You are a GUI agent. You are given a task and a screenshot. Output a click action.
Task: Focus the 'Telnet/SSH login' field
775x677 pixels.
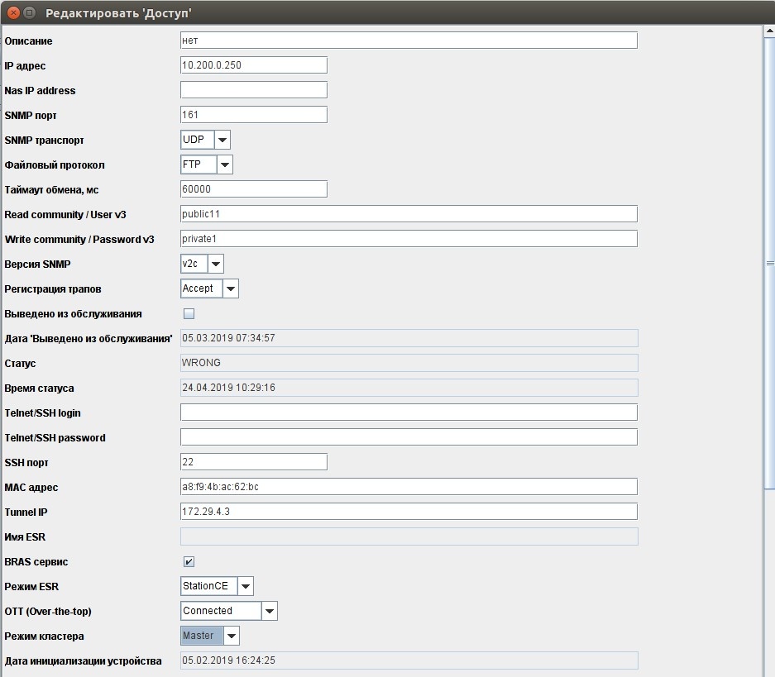pyautogui.click(x=409, y=412)
